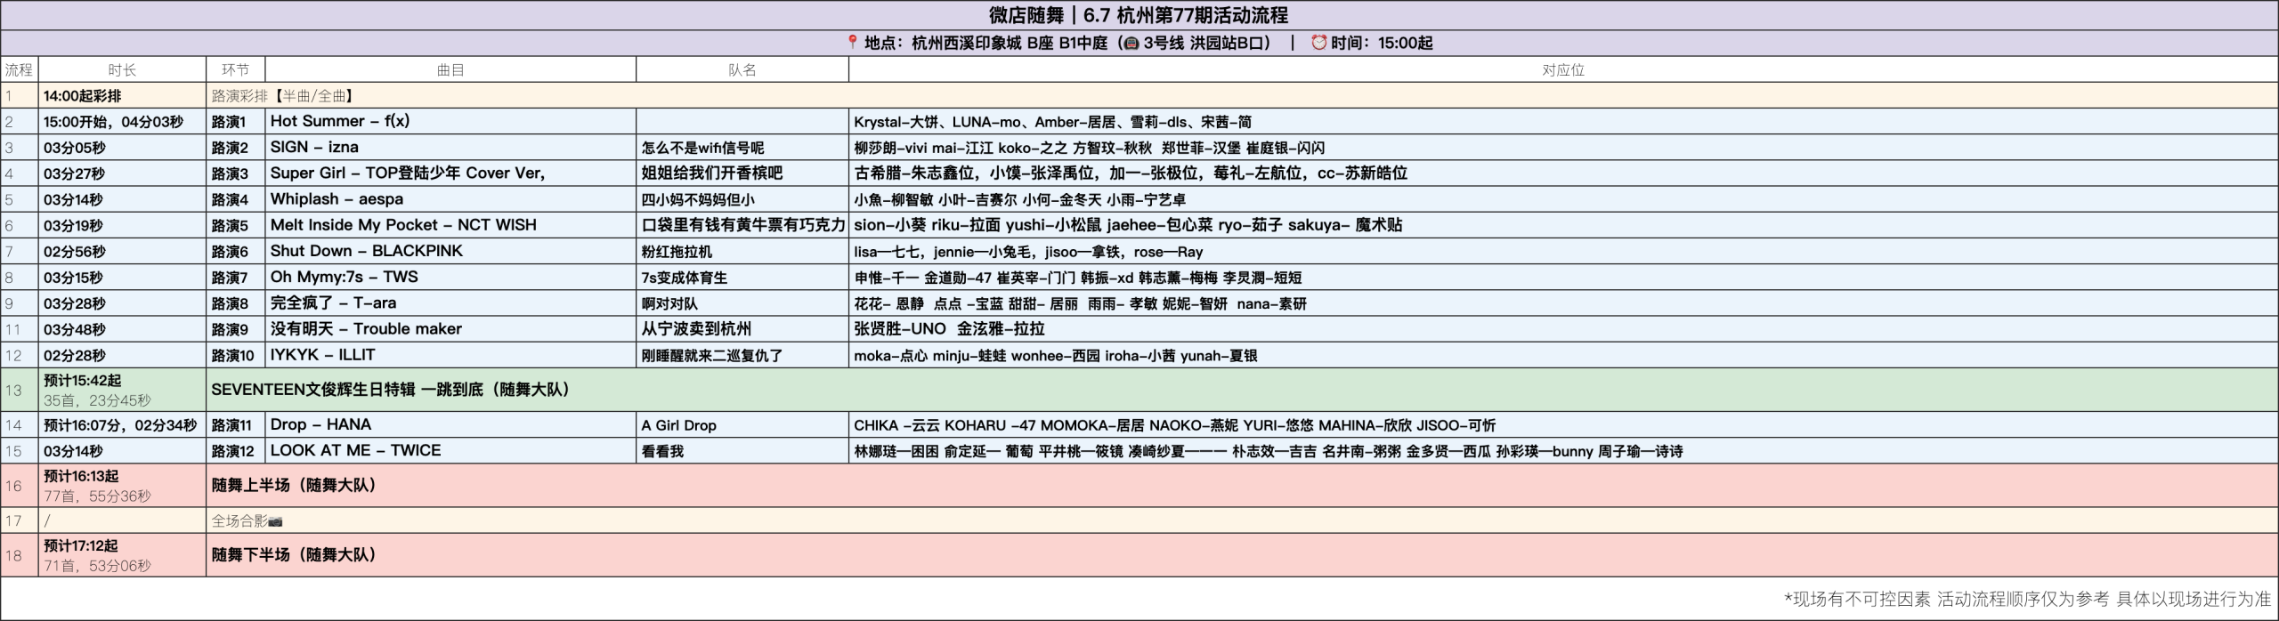
Task: Click the red location pin icon before 地点
Action: 852,43
